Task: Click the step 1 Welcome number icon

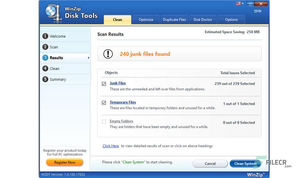Action: (x=45, y=36)
